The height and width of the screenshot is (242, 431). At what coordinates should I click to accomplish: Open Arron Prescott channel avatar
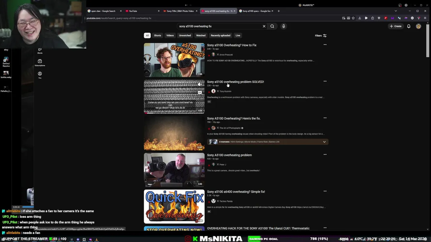[x=213, y=54]
